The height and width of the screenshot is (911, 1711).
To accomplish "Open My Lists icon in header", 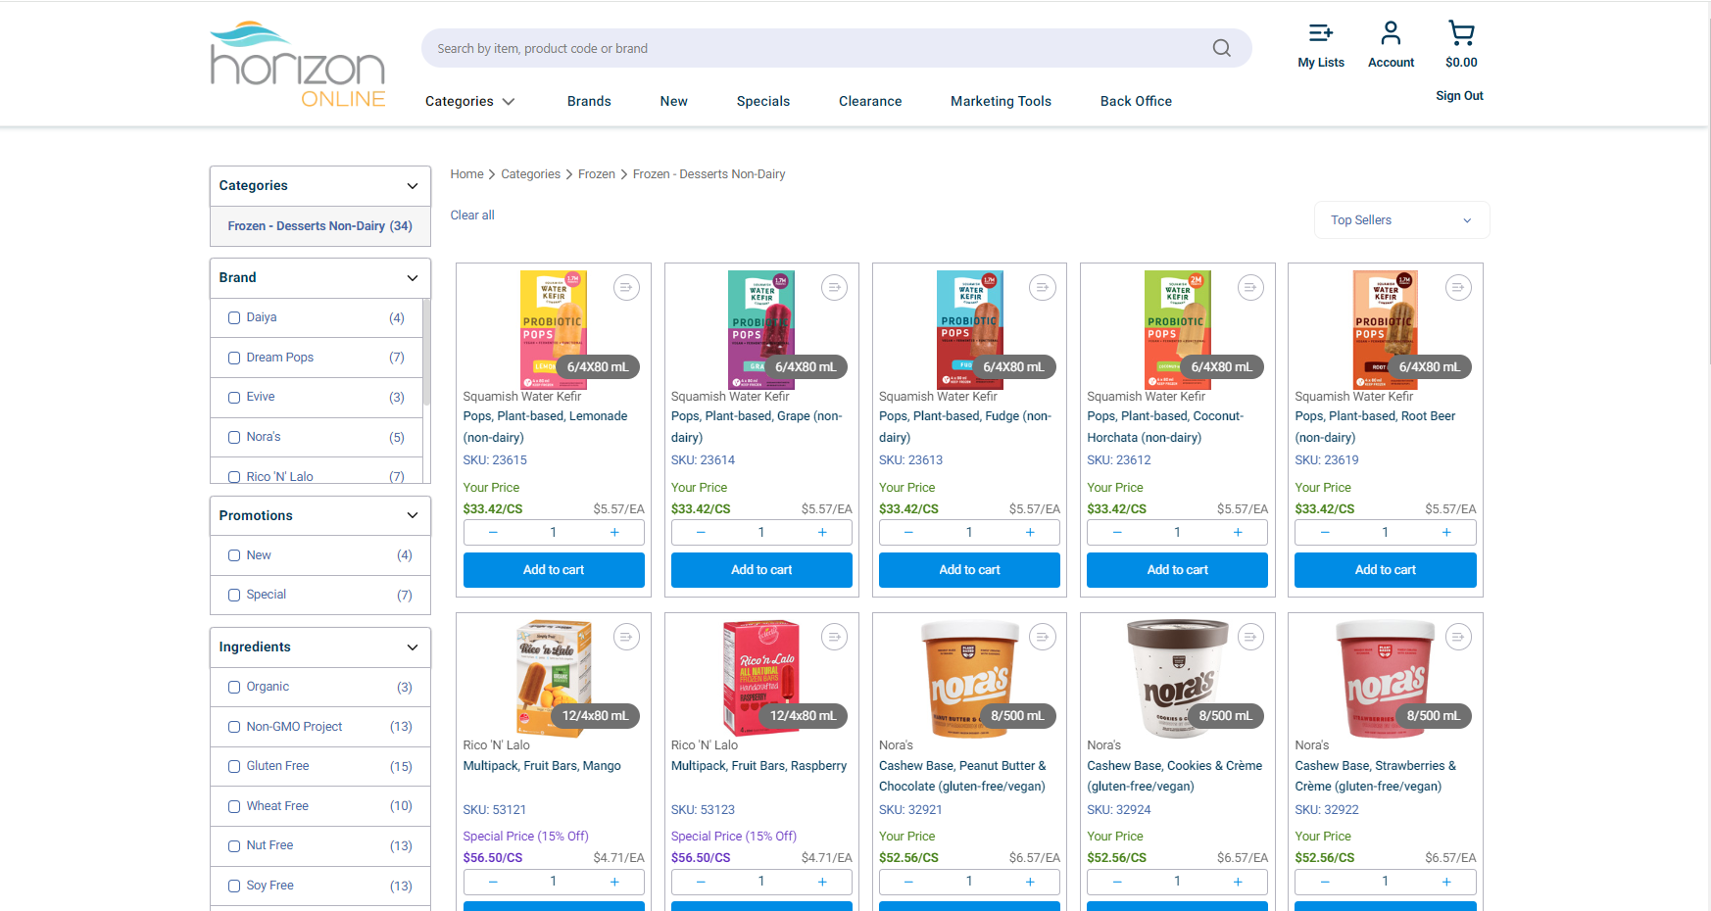I will (1320, 33).
